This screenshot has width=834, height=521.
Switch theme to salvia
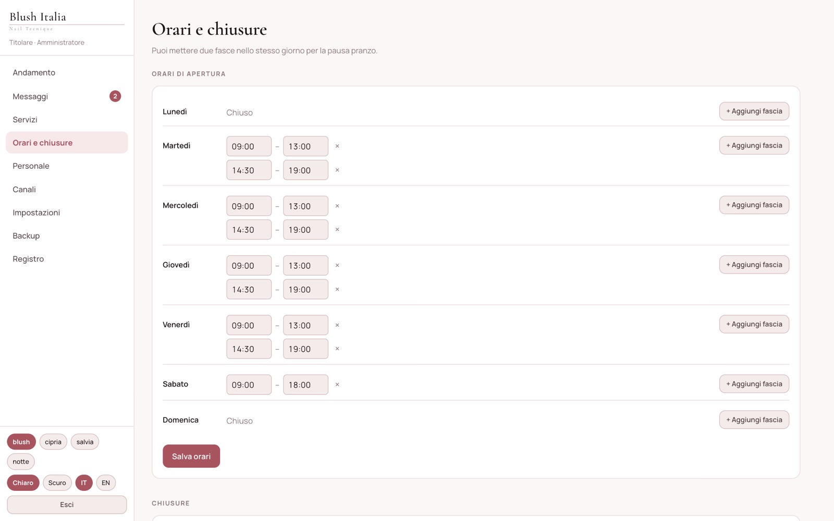point(85,442)
